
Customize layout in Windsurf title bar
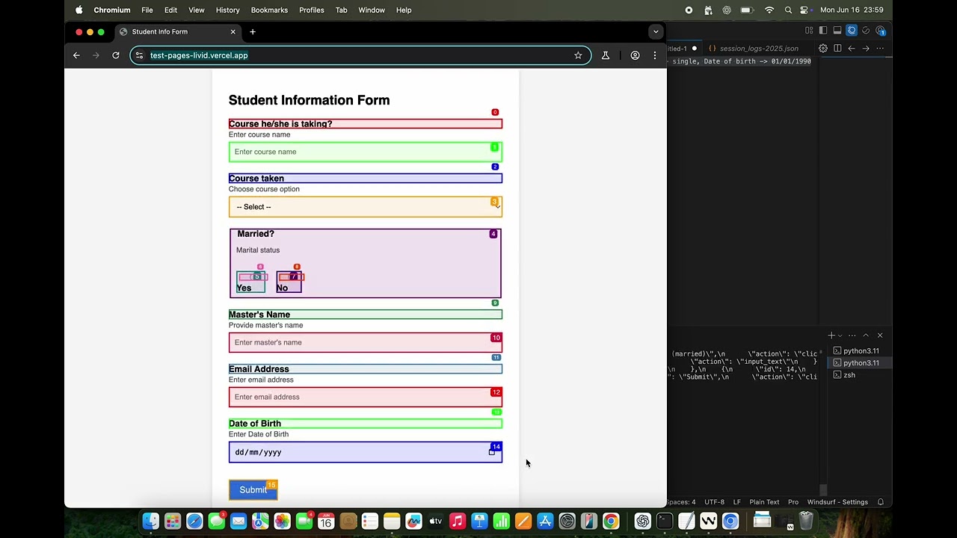(x=809, y=31)
